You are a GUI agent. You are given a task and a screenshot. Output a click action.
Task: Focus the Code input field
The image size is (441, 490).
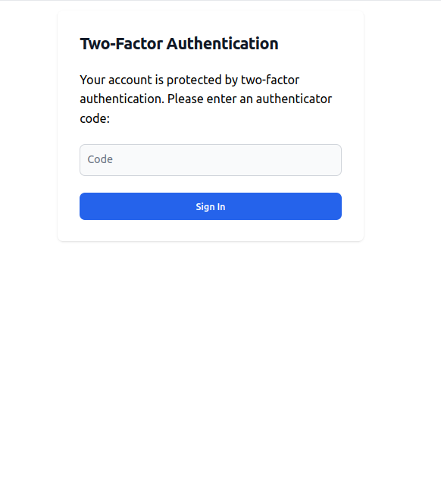coord(211,160)
